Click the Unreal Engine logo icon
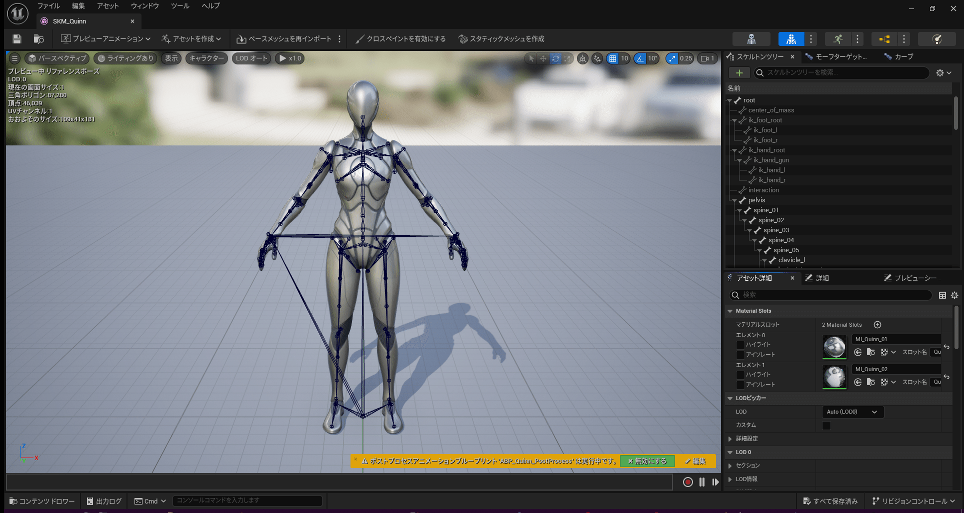This screenshot has width=964, height=513. (18, 13)
